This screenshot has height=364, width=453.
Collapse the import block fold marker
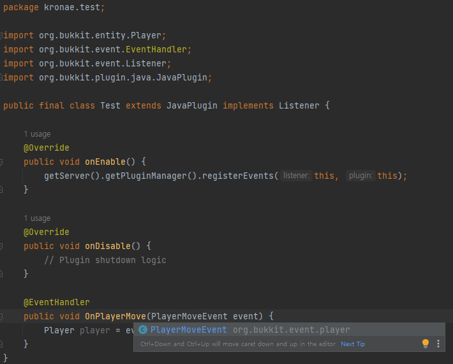tap(1, 36)
